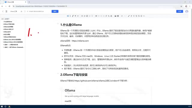Jump to outline item 11.案例二 Ollama+Deepseek
Image resolution: width=192 pixels, height=108 pixels.
pyautogui.click(x=13, y=47)
